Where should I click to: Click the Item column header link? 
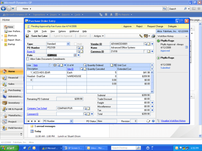35,65
